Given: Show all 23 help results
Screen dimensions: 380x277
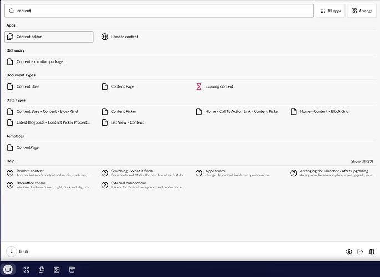Looking at the screenshot, I should coord(362,161).
